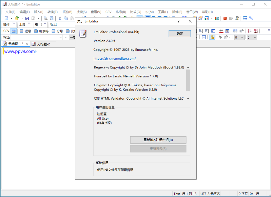Click the split window icon
Screen dimensions: 271x197
tap(245, 18)
